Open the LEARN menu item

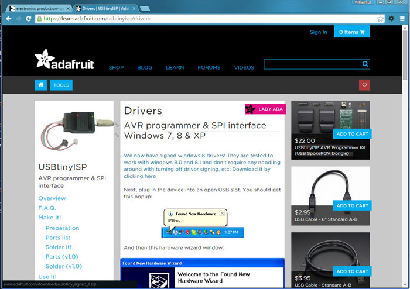pyautogui.click(x=175, y=68)
